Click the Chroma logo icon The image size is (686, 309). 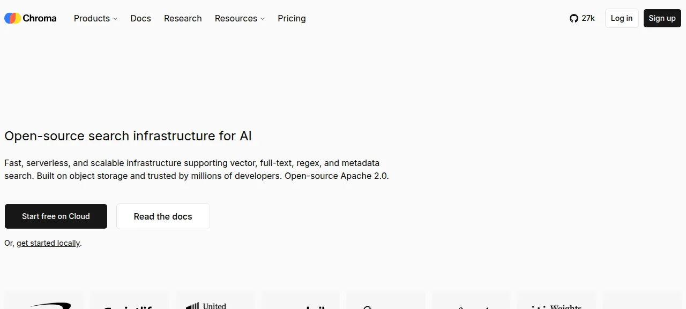12,18
